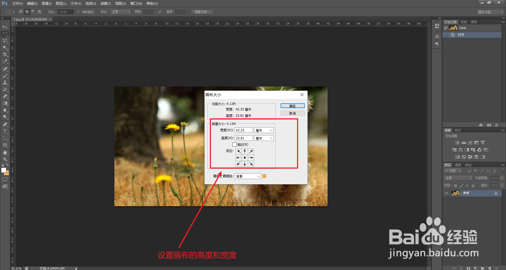The width and height of the screenshot is (506, 270).
Task: Open the workspace switcher dropdown
Action: pyautogui.click(x=490, y=12)
